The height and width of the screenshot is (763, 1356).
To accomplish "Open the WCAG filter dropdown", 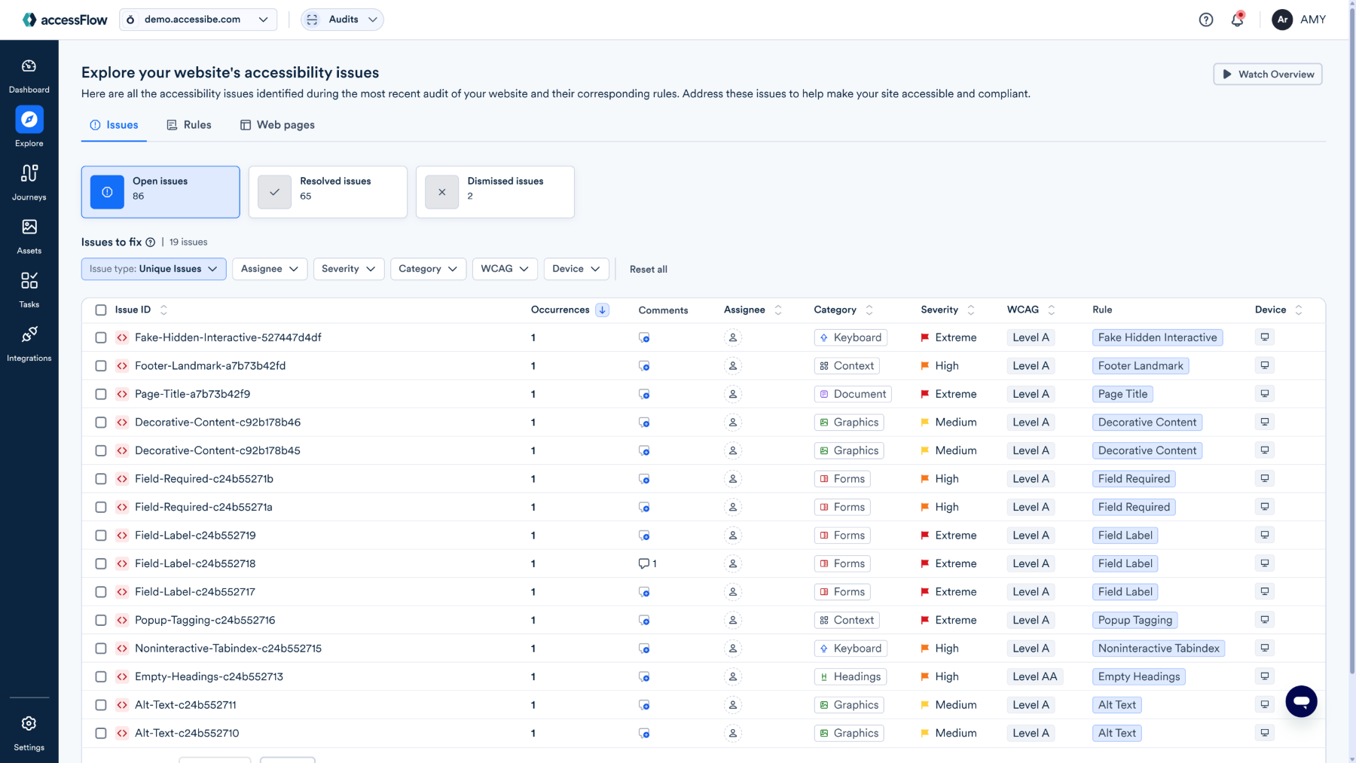I will coord(505,269).
